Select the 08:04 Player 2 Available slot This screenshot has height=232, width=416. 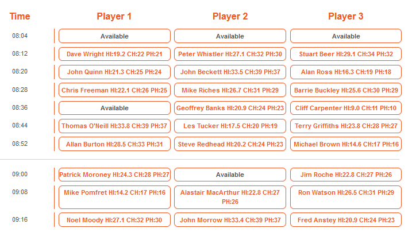230,36
